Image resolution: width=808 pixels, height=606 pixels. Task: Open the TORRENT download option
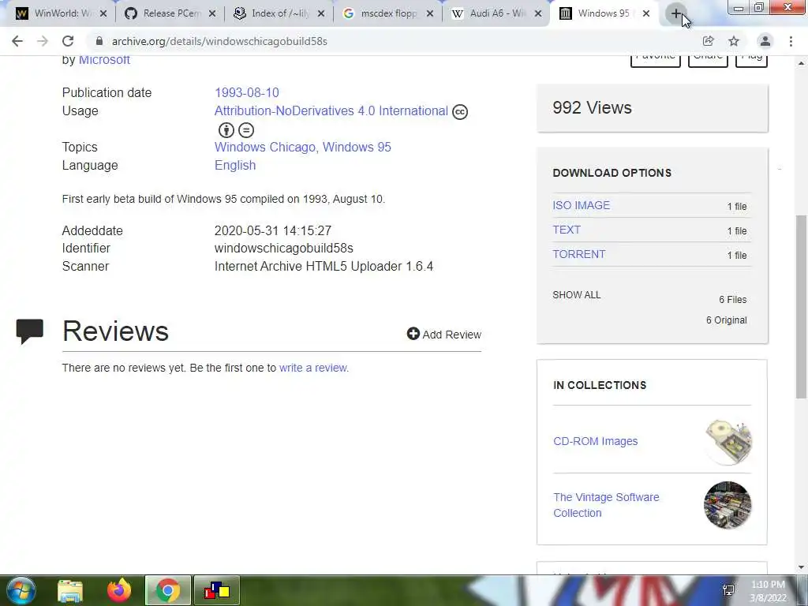point(578,254)
